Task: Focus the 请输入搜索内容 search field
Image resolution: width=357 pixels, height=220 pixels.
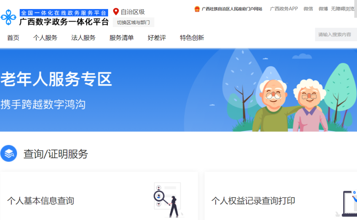Action: pos(336,35)
